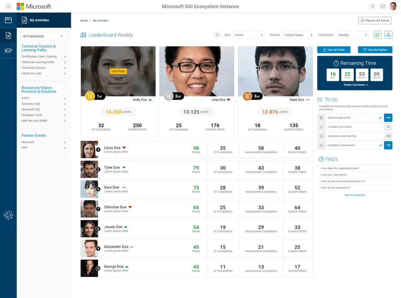
Task: Open Lissa Doe's profile thumbnail
Action: (89, 150)
